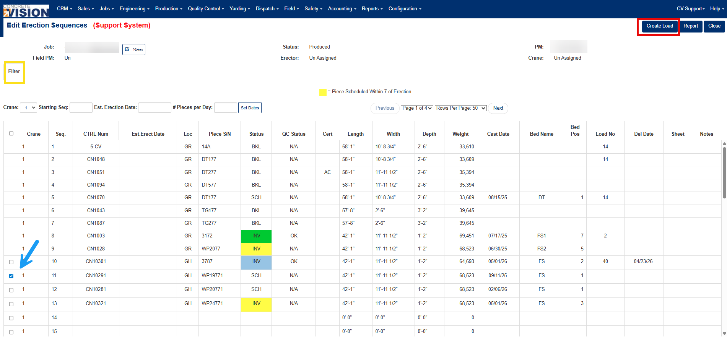
Task: Click the blue INV status cell for 3787
Action: [x=256, y=262]
